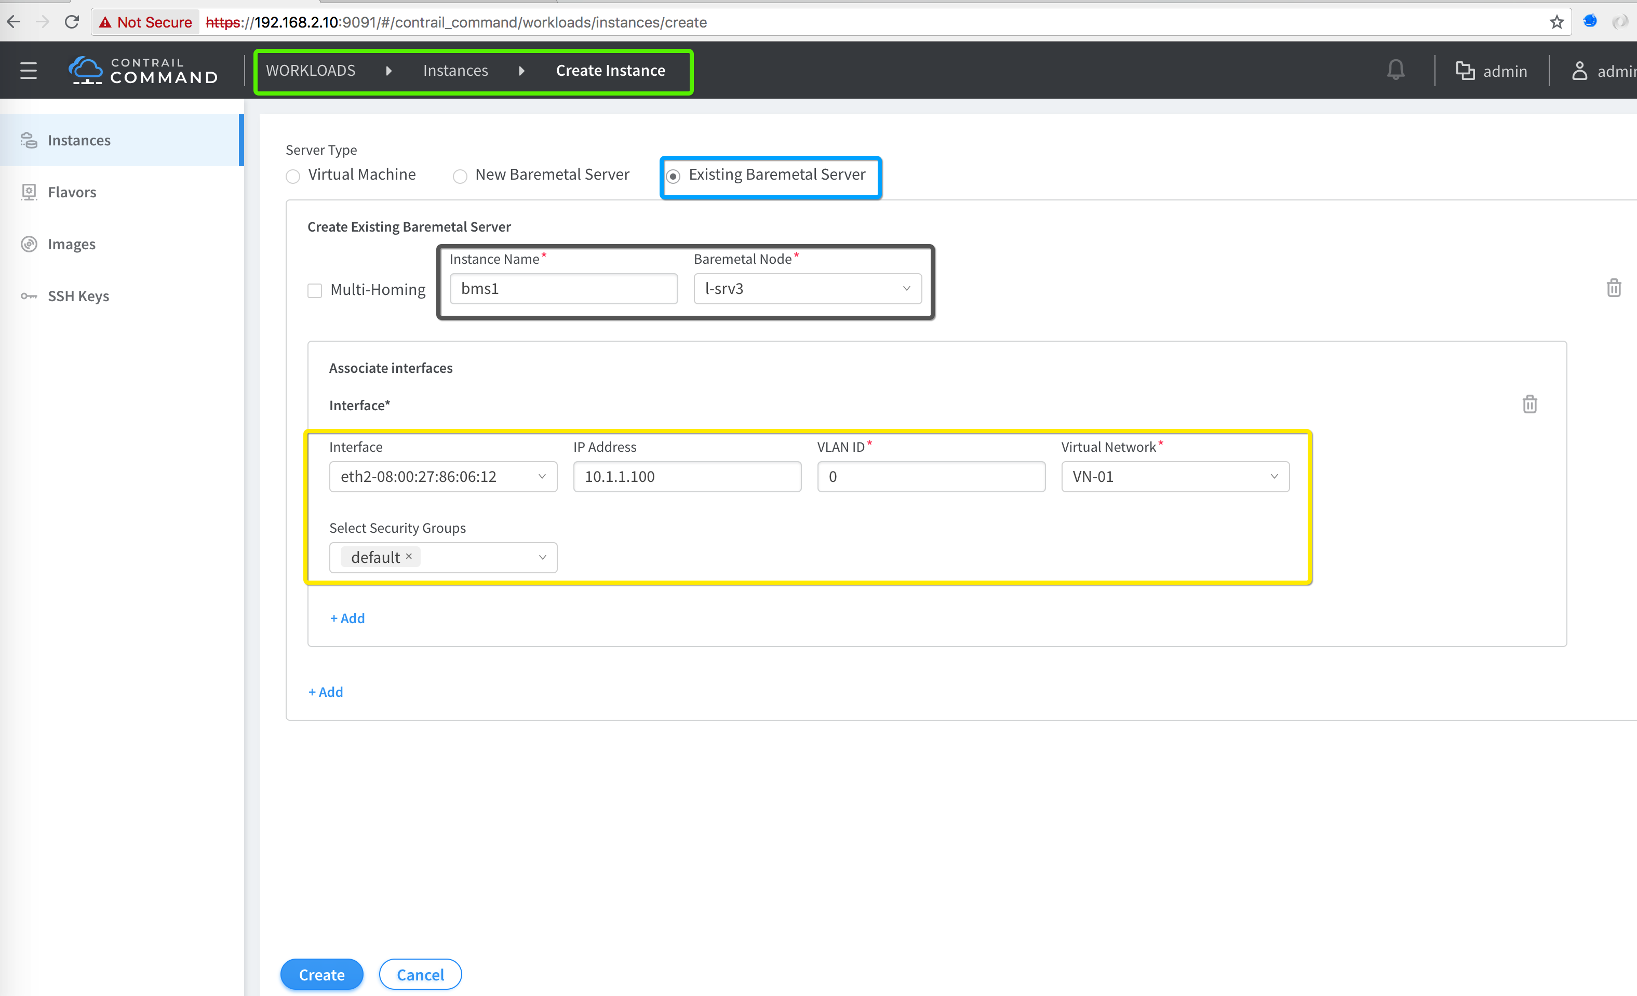Open the Virtual Network VN-01 dropdown

(1175, 476)
